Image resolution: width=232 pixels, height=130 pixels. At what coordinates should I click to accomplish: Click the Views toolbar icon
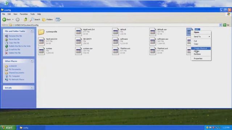click(x=58, y=19)
